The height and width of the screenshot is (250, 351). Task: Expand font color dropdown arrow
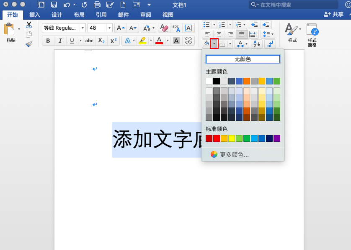168,41
